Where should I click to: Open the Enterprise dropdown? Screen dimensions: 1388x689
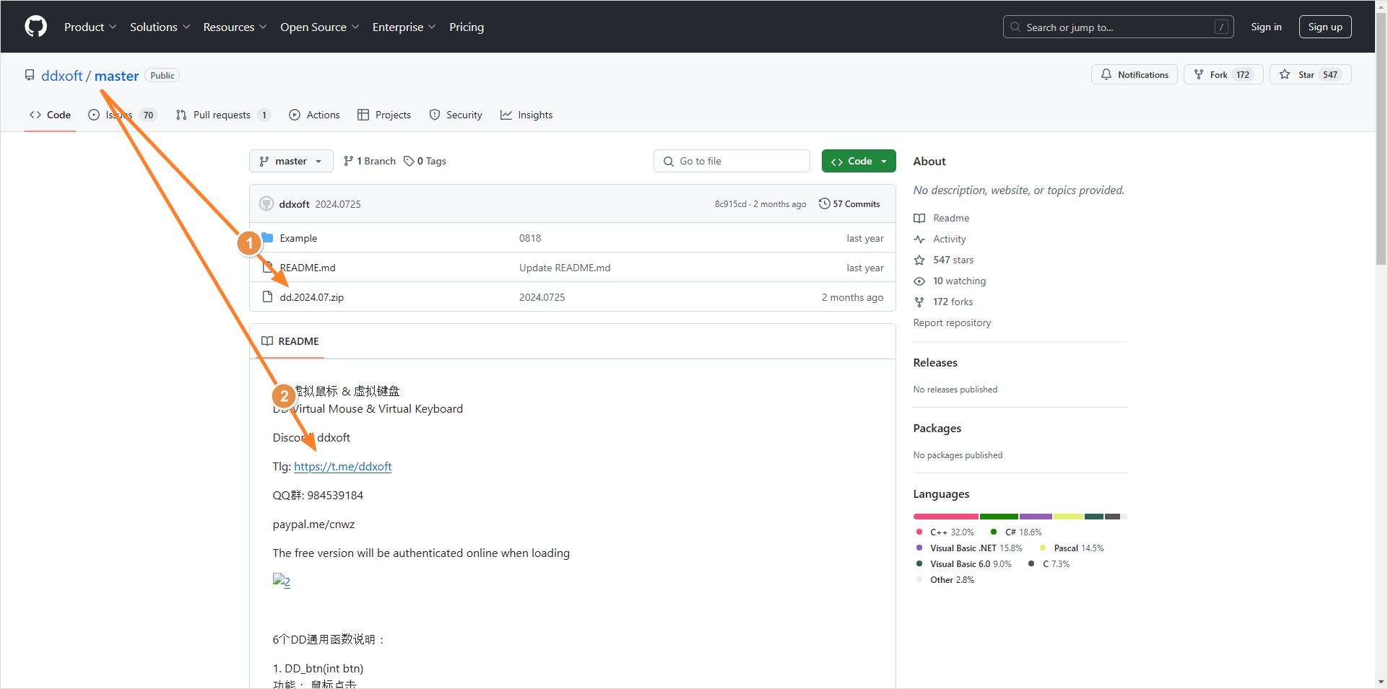(404, 27)
